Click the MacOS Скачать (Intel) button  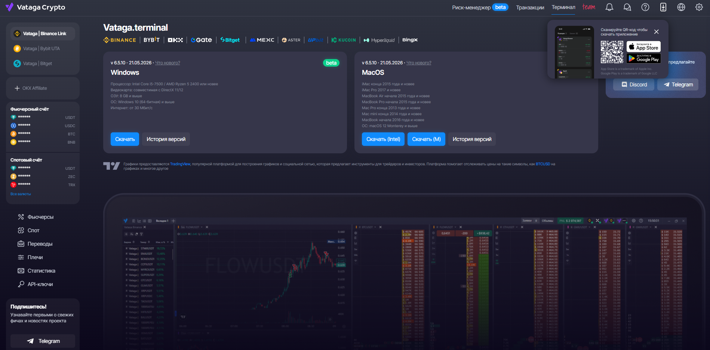pos(383,139)
